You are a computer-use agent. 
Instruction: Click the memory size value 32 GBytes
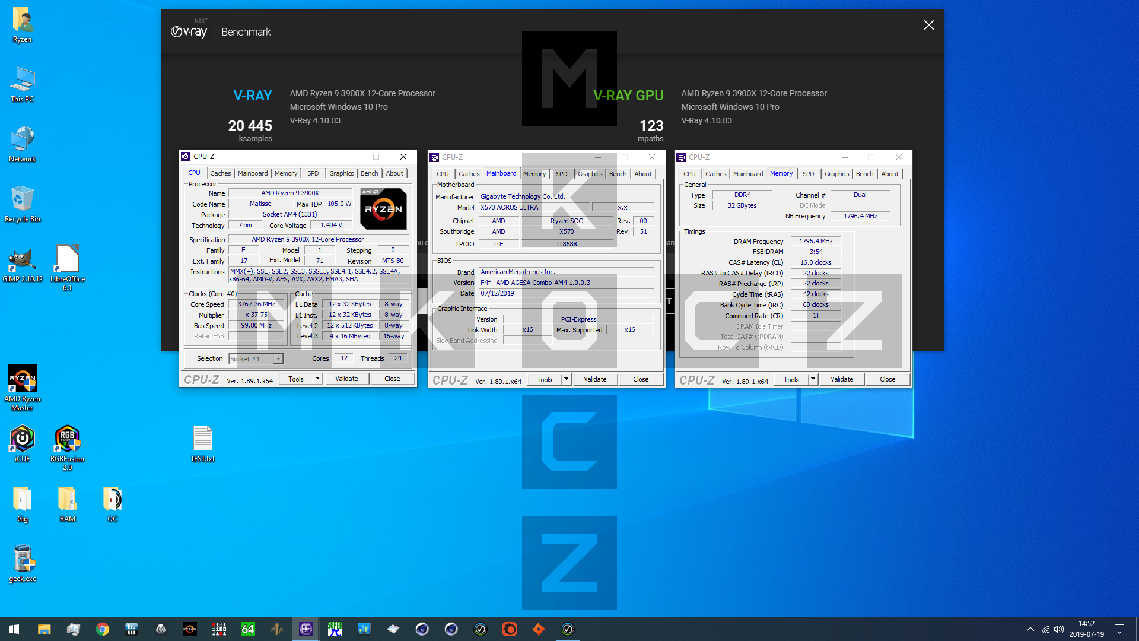click(x=742, y=205)
